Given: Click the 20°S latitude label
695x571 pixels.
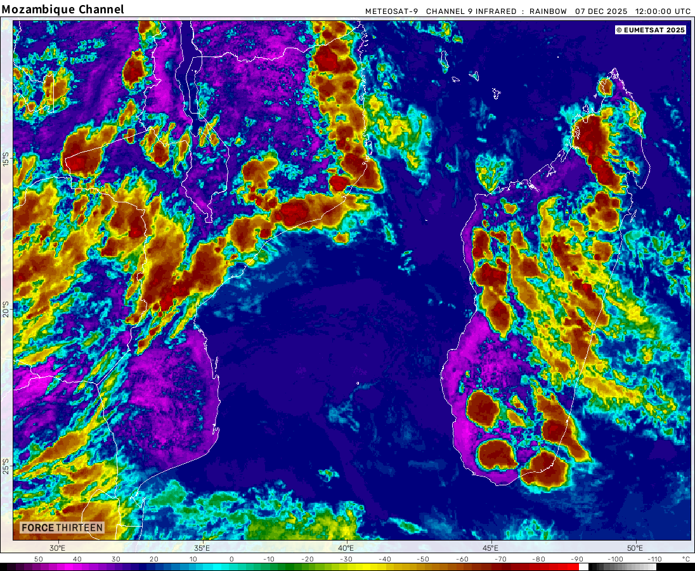Looking at the screenshot, I should (6, 311).
